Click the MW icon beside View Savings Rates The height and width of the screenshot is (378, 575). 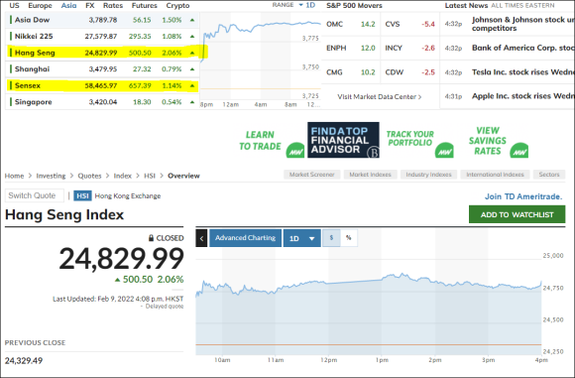[x=519, y=151]
